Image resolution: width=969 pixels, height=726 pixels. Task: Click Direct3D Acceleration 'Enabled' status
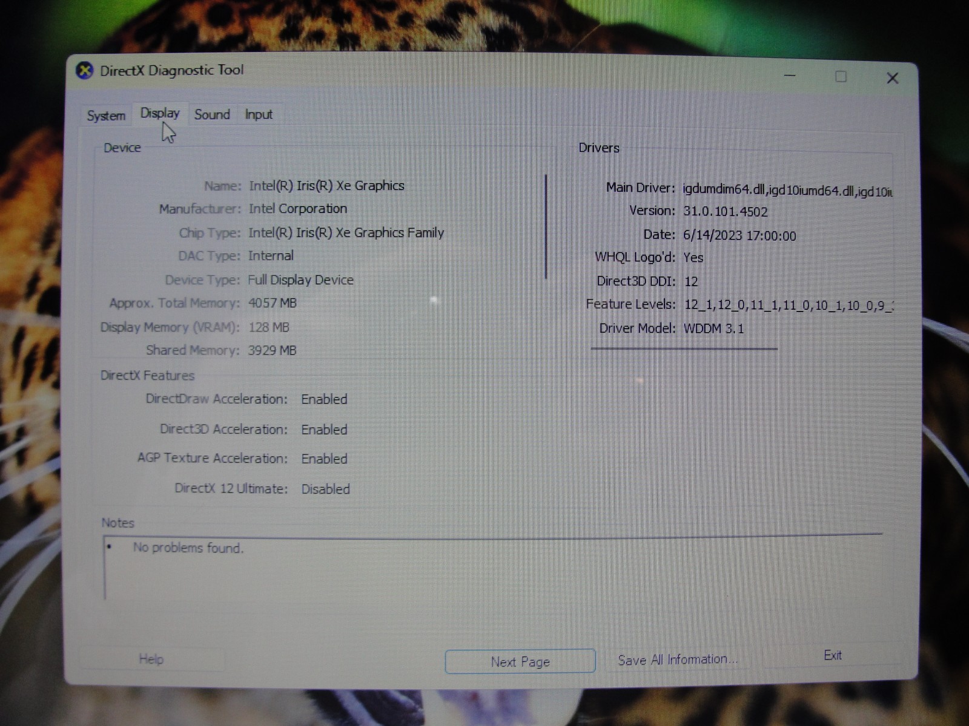325,430
